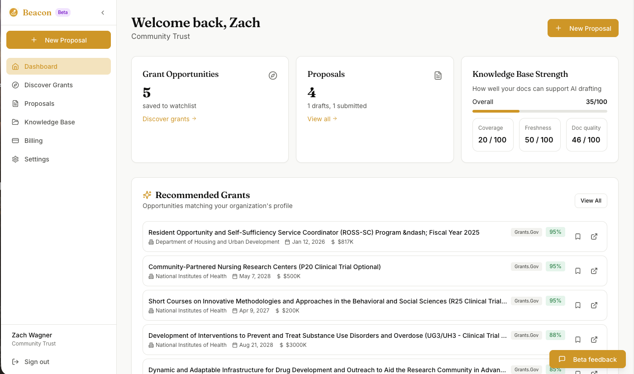Click the compass icon on Grant Opportunities card

272,76
